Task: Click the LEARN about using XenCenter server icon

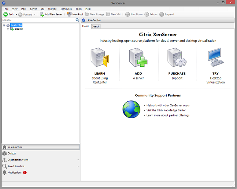Action: point(100,58)
